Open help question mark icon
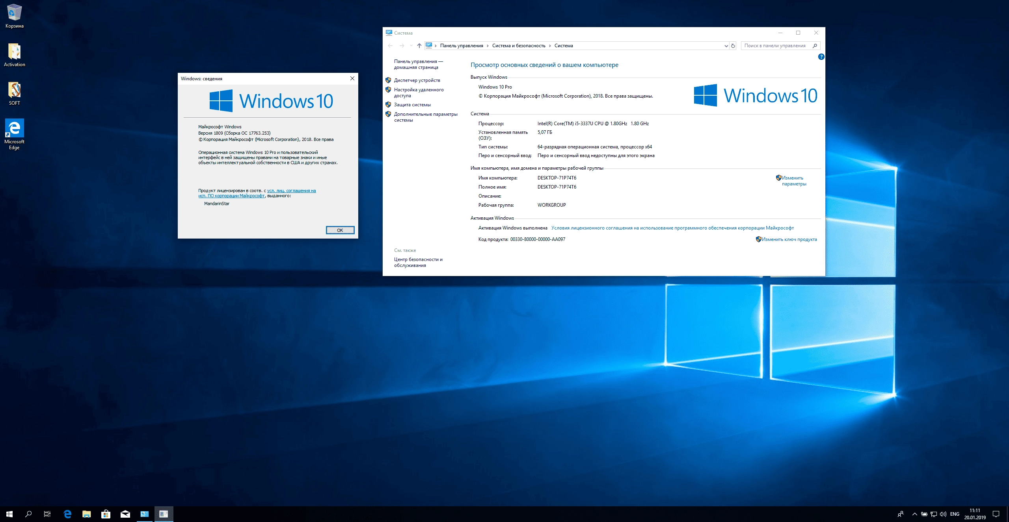Image resolution: width=1009 pixels, height=522 pixels. (821, 57)
